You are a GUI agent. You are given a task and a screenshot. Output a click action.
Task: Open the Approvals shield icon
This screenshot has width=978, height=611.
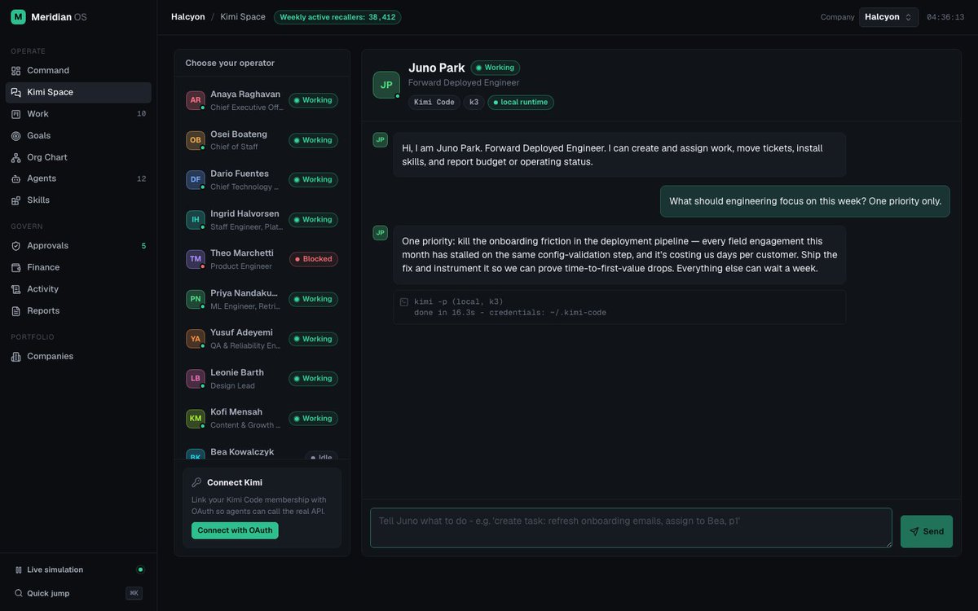click(x=16, y=246)
